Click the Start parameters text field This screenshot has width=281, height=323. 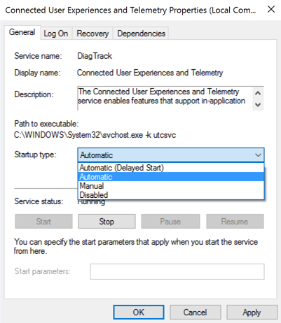[x=177, y=271]
